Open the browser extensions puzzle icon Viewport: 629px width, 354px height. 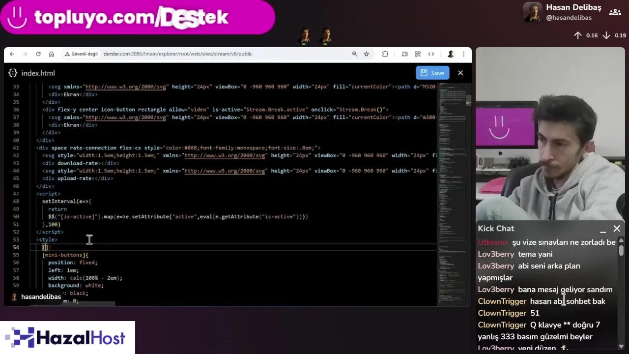coord(385,54)
